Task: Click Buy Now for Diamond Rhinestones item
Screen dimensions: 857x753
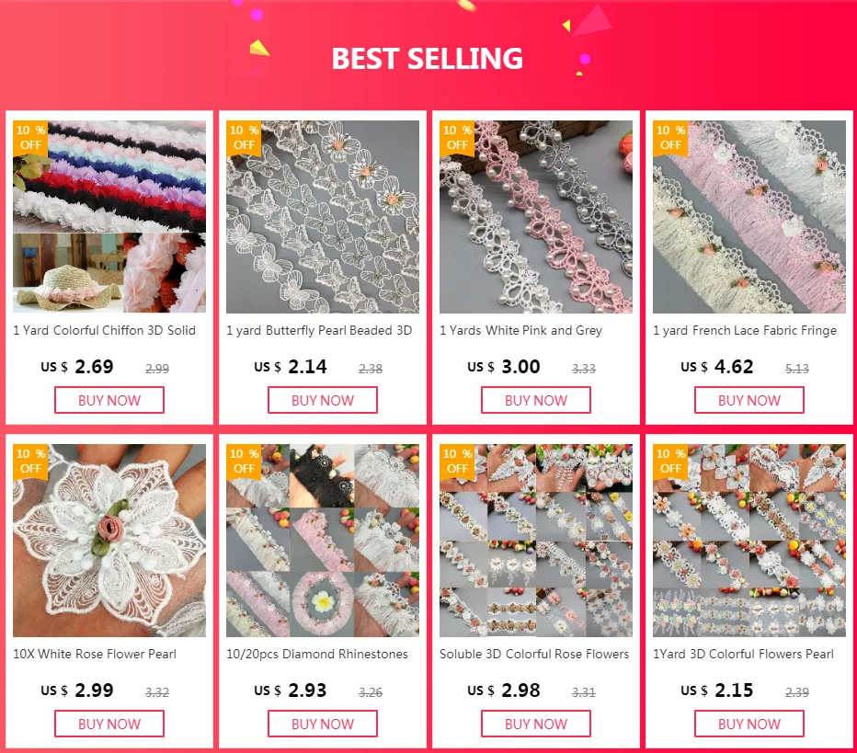Action: [x=323, y=724]
